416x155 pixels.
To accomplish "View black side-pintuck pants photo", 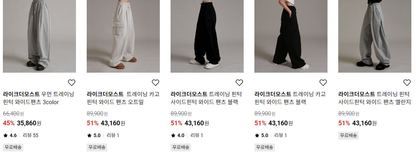I will click(207, 36).
